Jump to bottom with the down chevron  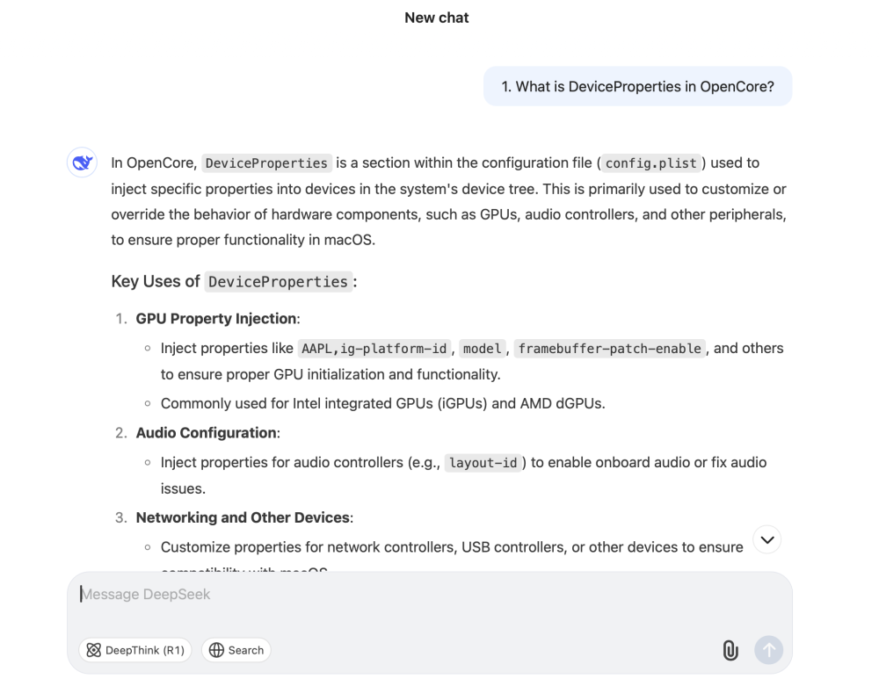[x=767, y=539]
